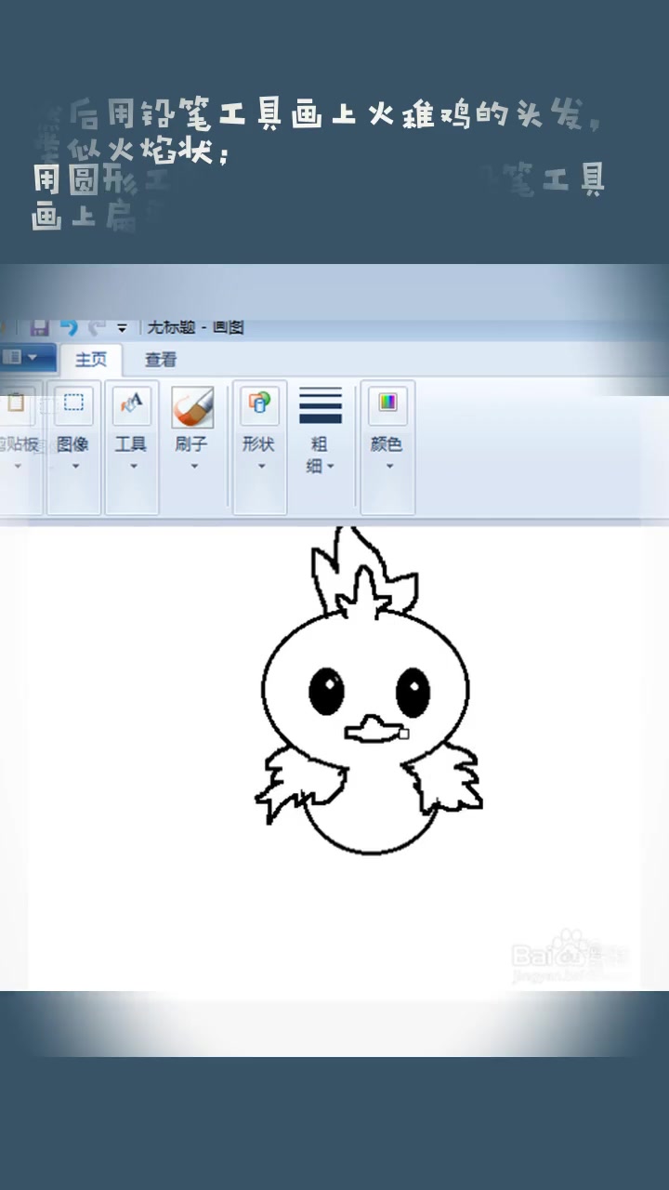Screen dimensions: 669x1190
Task: Click the Redo arrow icon
Action: pos(96,327)
